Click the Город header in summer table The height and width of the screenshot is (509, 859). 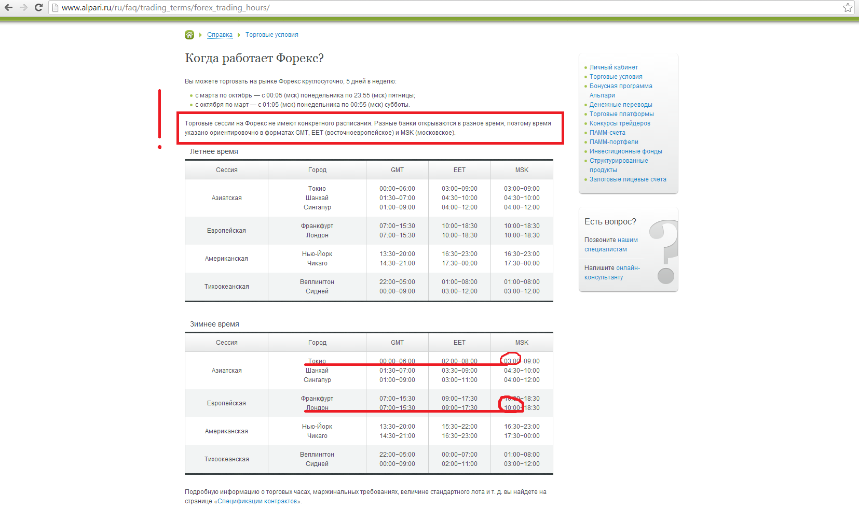pos(317,170)
